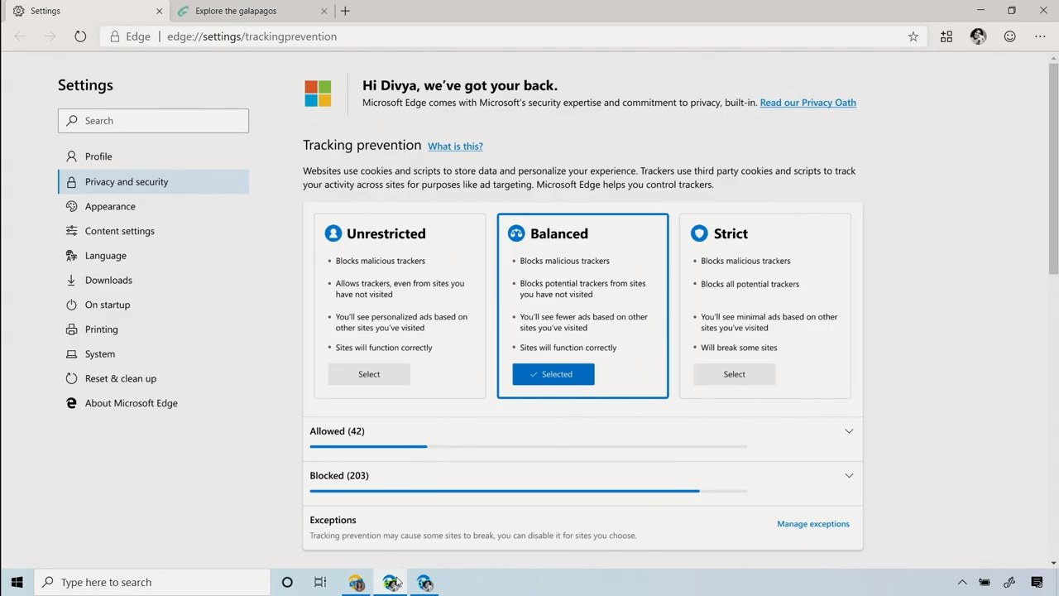
Task: Click the pen workspace tray icon
Action: pyautogui.click(x=1009, y=582)
